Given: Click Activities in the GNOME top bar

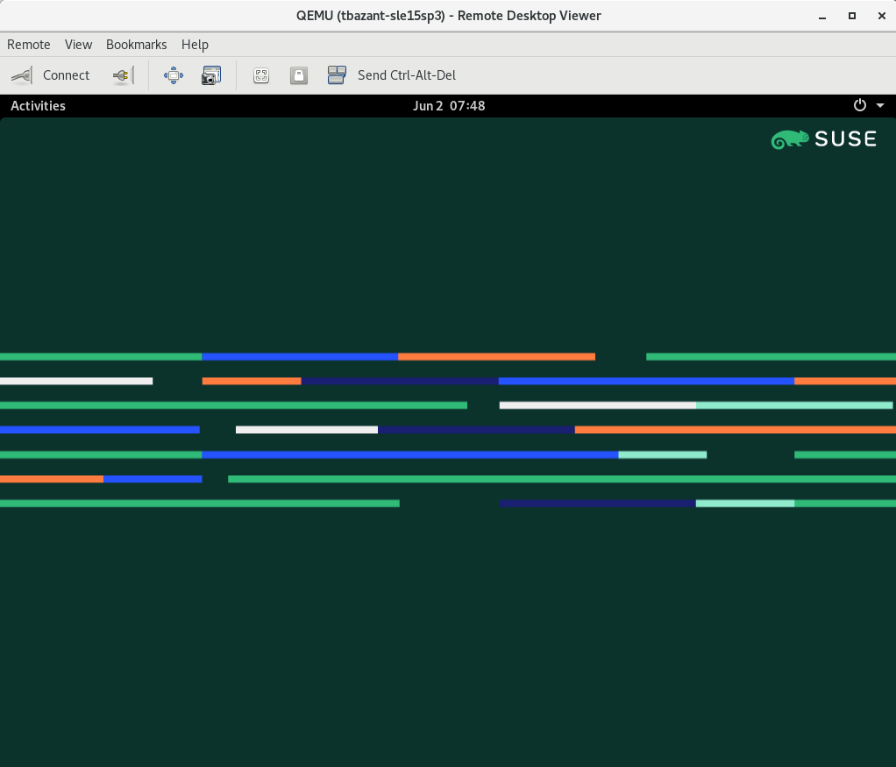Looking at the screenshot, I should tap(38, 106).
